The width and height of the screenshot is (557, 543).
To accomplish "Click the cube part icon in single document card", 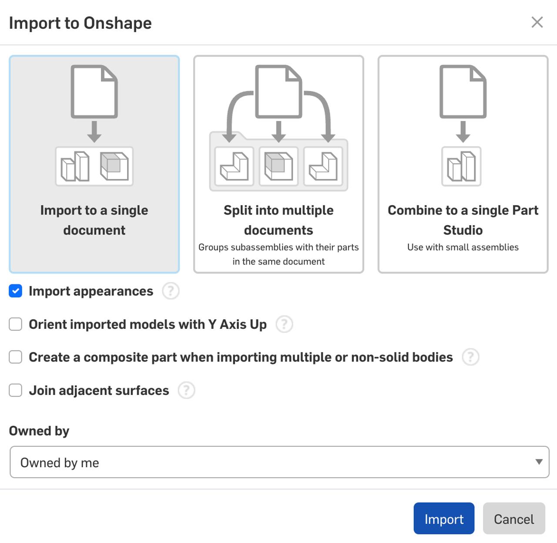I will (113, 166).
